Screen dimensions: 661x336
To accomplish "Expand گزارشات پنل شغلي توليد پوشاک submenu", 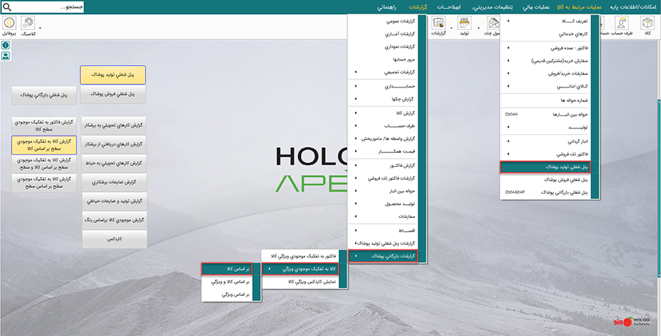I will click(383, 243).
